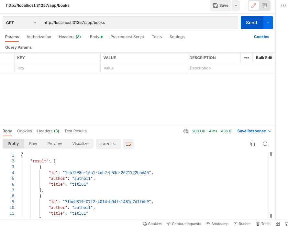Select the Raw response view

[x=33, y=144]
